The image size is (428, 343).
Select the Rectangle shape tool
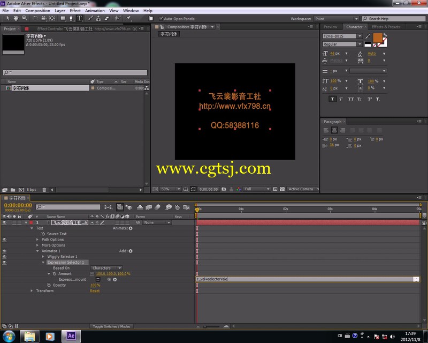click(x=63, y=18)
